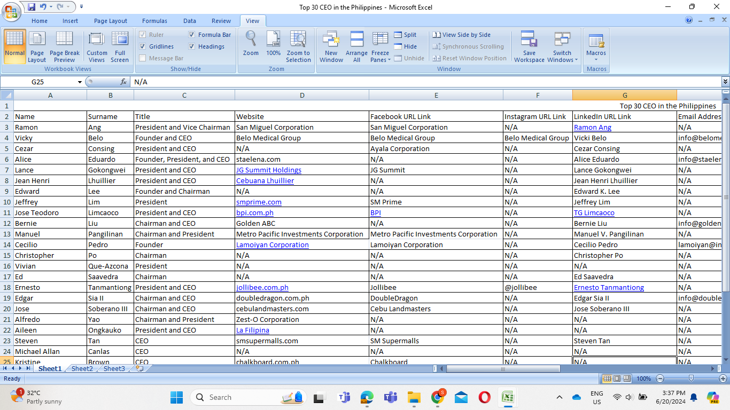Open the system tray overflow chevron
Viewport: 730px width, 410px height.
click(560, 397)
